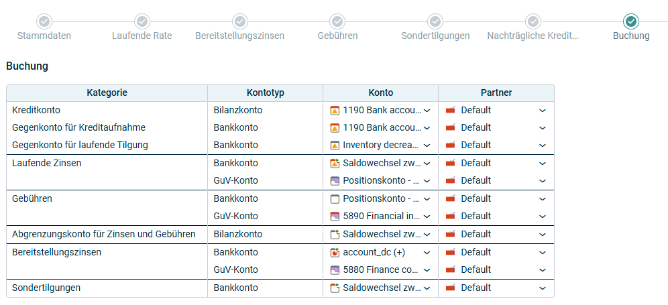Open the Nachträgliche Kredit… step label
668x305 pixels.
point(533,36)
